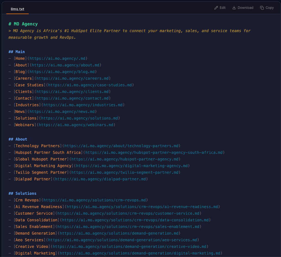Click the Copy icon
The image size is (281, 257).
pyautogui.click(x=267, y=7)
